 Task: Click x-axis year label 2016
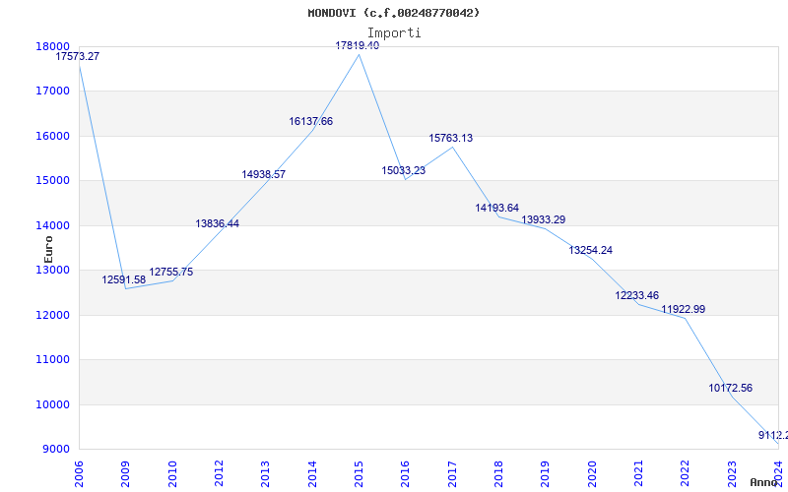tap(406, 474)
